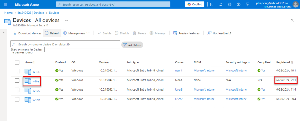Viewport: 300px width, 121px height.
Task: Open litc240628 | Devices breadcrumb
Action: [30, 13]
